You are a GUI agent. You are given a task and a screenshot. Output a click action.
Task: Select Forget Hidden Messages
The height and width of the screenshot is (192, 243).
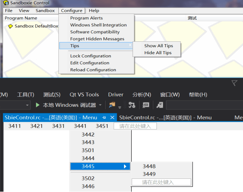pos(97,39)
